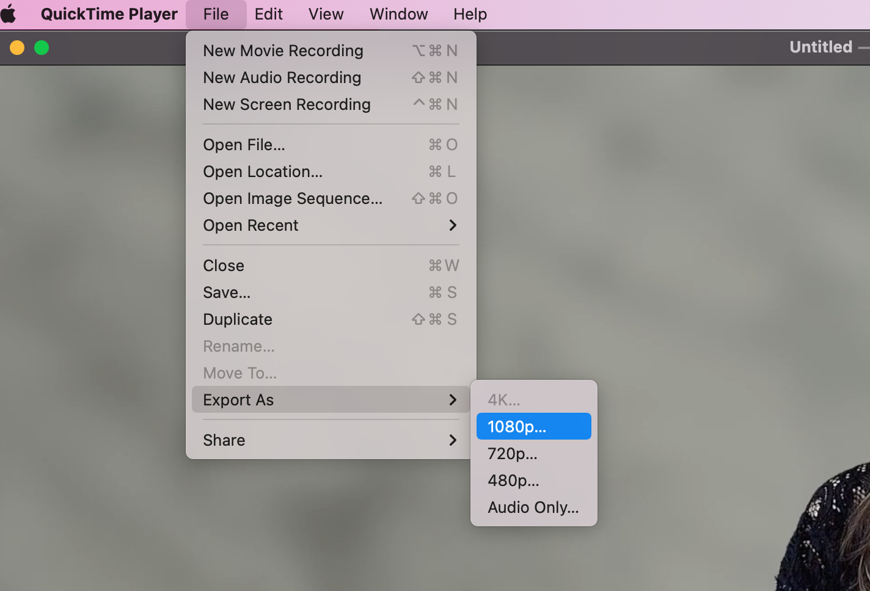
Task: Open the Edit menu
Action: point(268,14)
